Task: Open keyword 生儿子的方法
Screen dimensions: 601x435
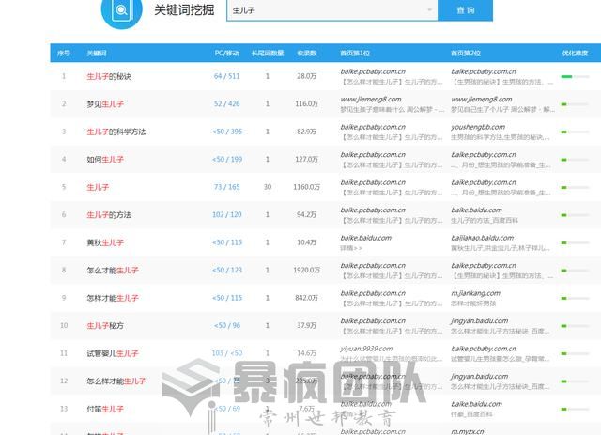Action: point(109,215)
